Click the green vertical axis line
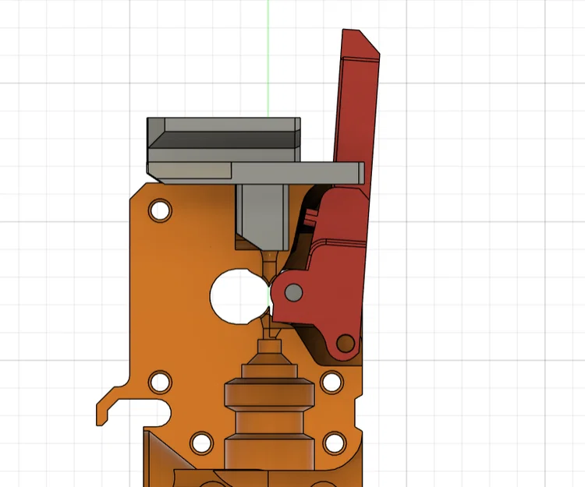585x487 pixels. [x=268, y=58]
